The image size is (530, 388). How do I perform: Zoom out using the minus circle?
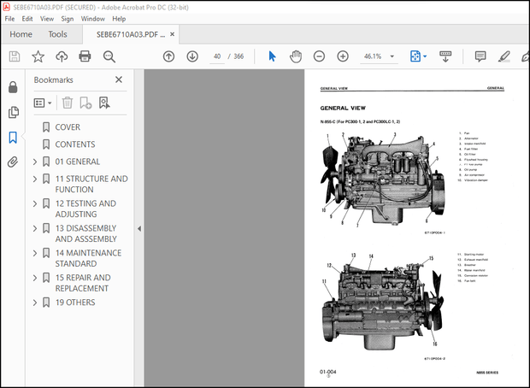(319, 56)
